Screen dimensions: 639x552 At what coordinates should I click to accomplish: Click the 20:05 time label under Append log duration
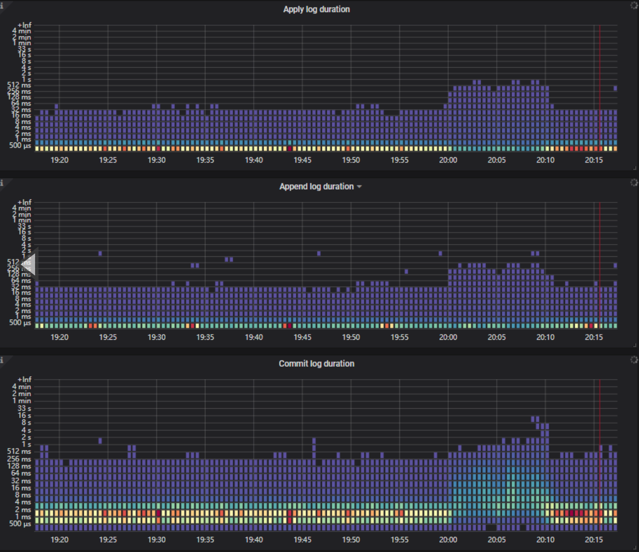(497, 337)
